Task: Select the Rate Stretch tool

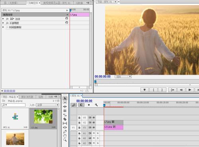Action: 65,115
